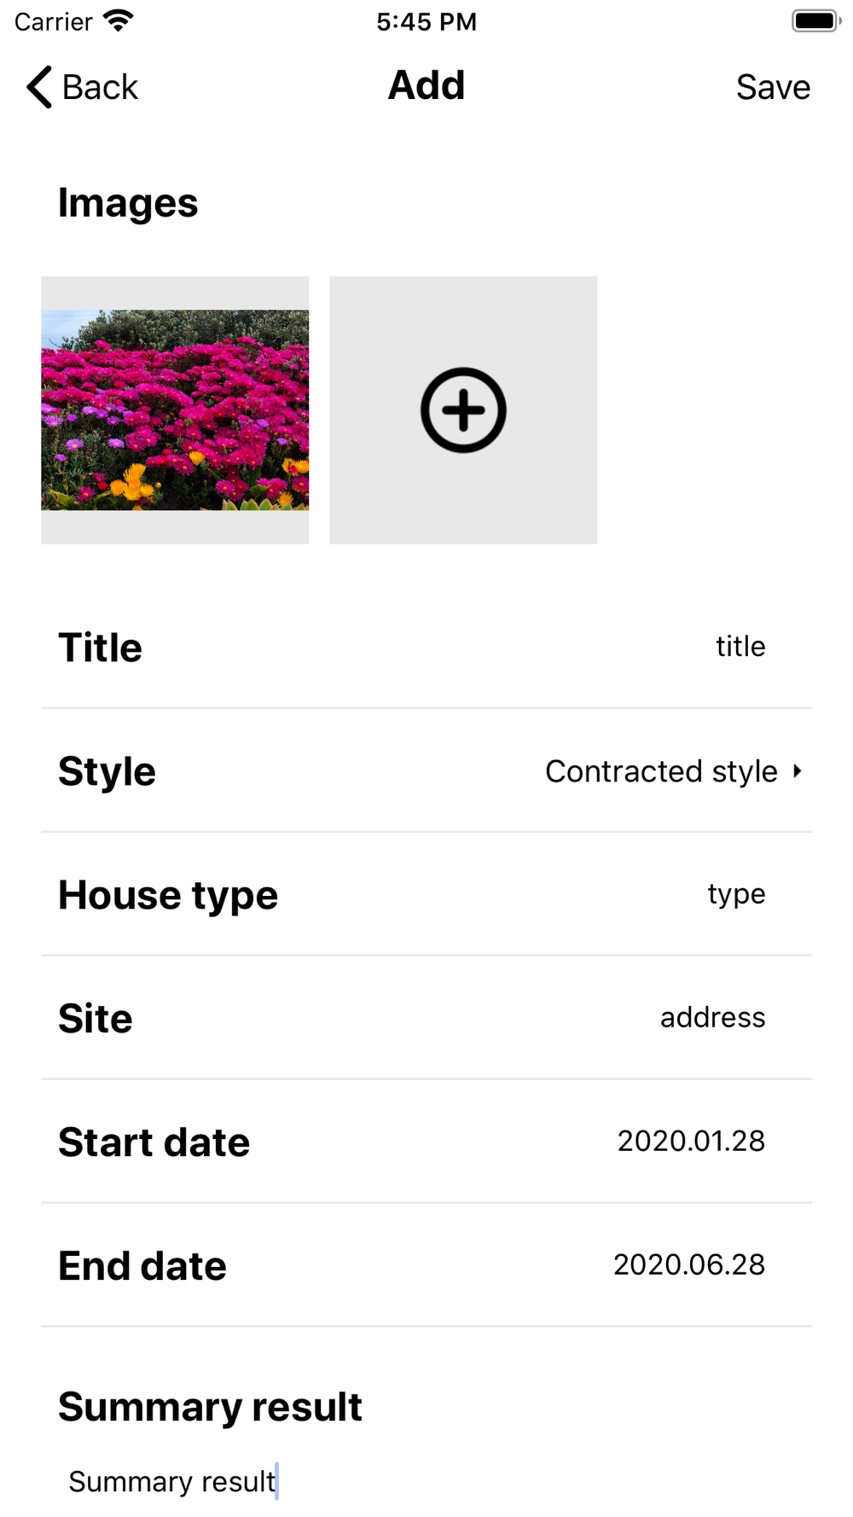The width and height of the screenshot is (853, 1517).
Task: Change the End date 2020.06.28
Action: 689,1265
